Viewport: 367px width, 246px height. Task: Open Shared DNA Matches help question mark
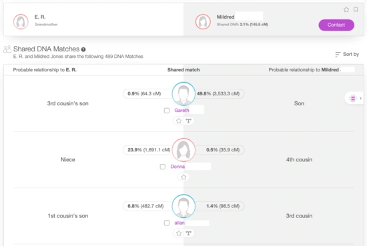(x=83, y=49)
